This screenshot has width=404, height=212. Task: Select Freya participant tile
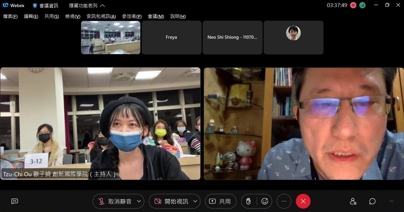171,38
